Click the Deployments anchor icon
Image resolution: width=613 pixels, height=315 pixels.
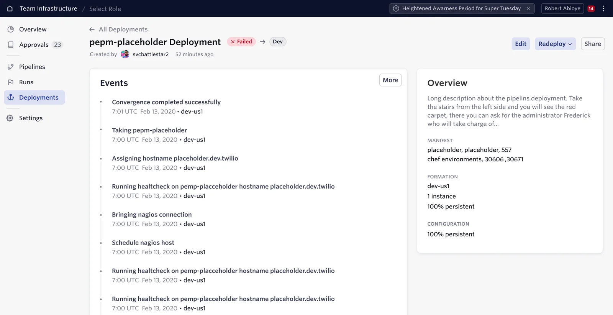click(x=11, y=97)
